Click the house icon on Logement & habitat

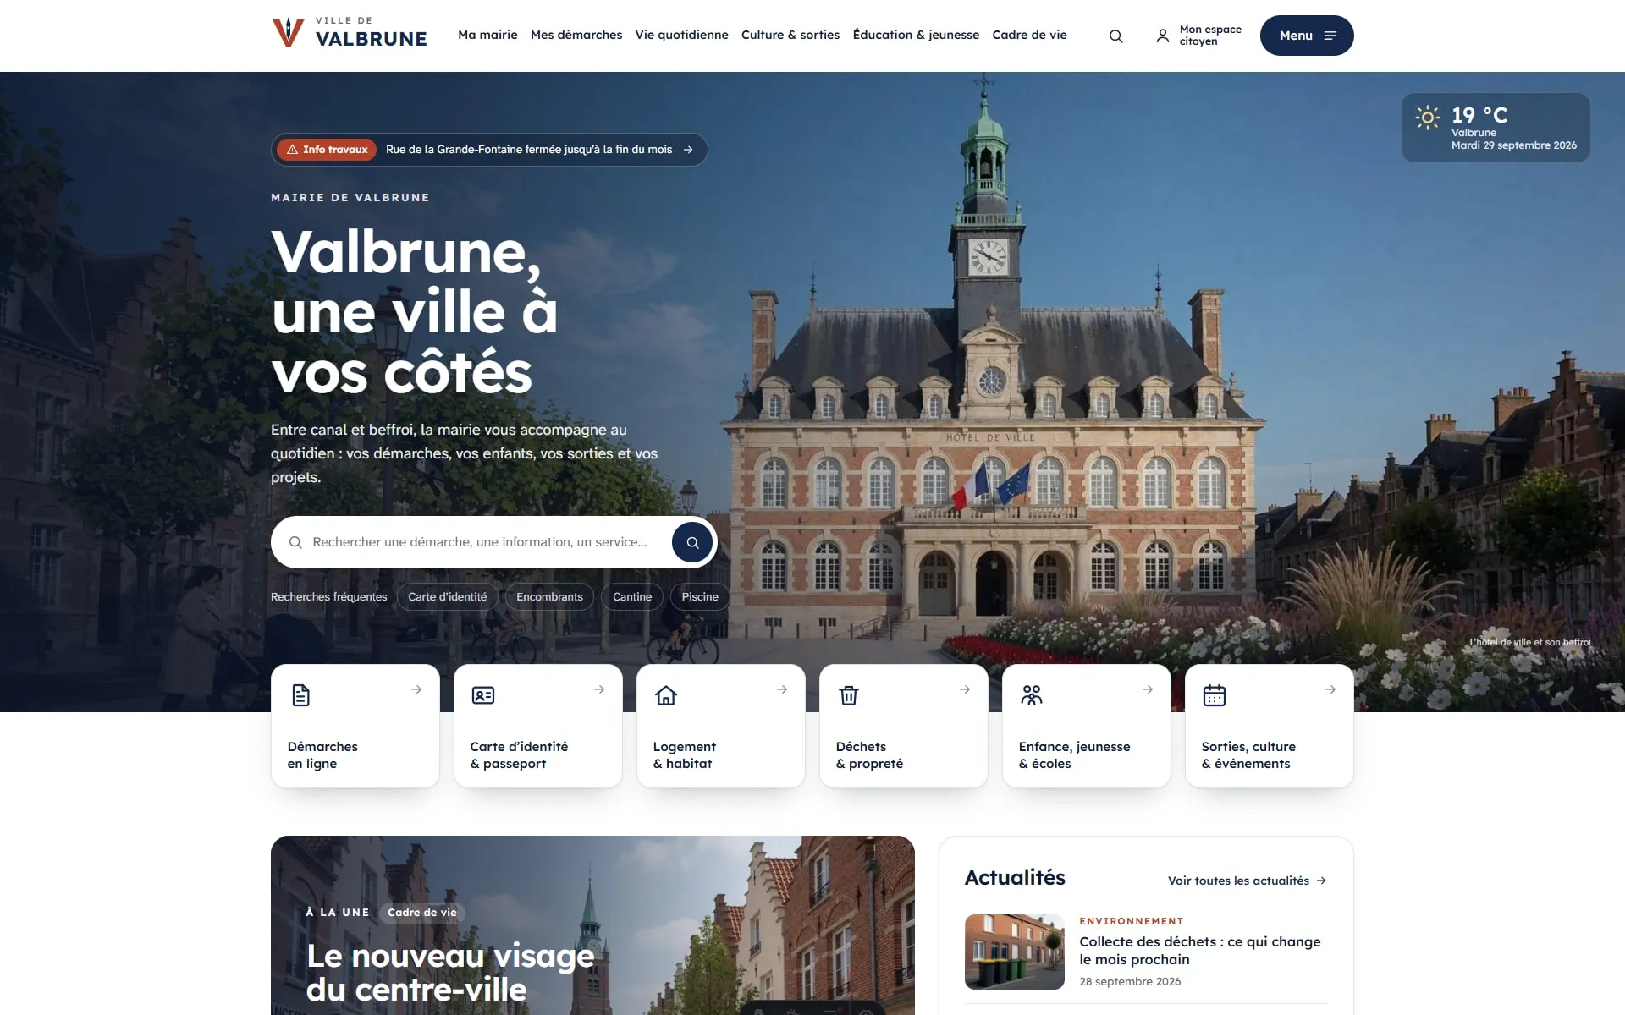(666, 695)
